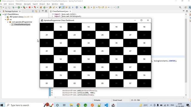The width and height of the screenshot is (191, 107).
Task: Minimize the Chess Dashboard window
Action: [135, 20]
